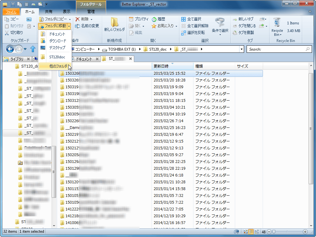Click the zoom out minus button
The height and width of the screenshot is (237, 316).
(269, 232)
